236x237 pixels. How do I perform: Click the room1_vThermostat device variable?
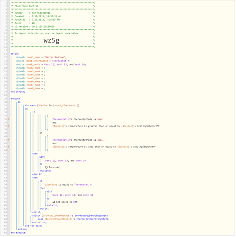[43, 61]
